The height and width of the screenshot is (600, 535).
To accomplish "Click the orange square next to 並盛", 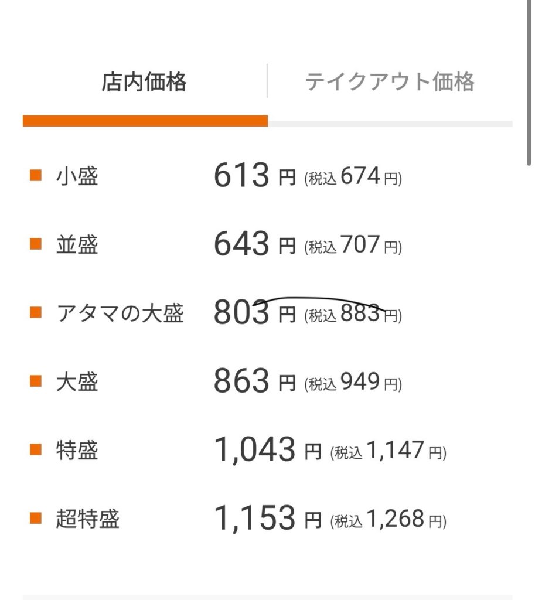I will [36, 244].
